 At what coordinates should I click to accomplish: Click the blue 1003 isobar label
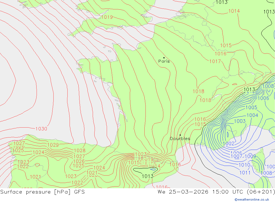pos(240,121)
